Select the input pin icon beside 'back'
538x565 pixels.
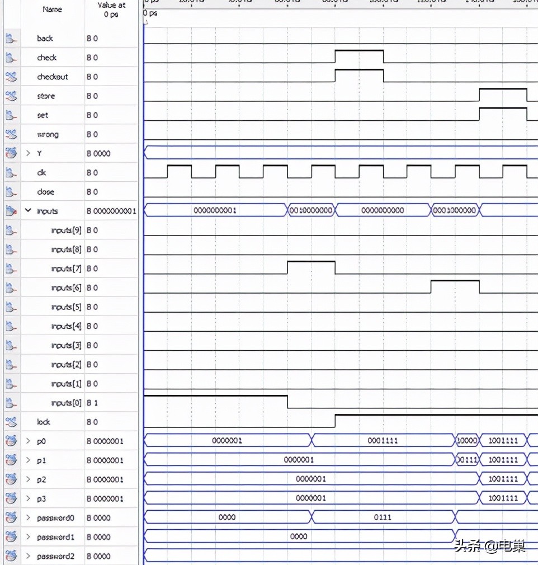pos(11,38)
